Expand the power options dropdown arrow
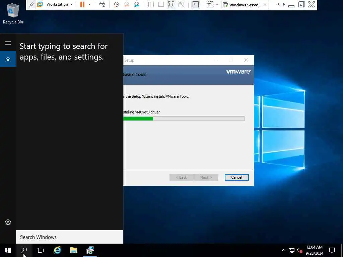343x257 pixels. coord(89,4)
